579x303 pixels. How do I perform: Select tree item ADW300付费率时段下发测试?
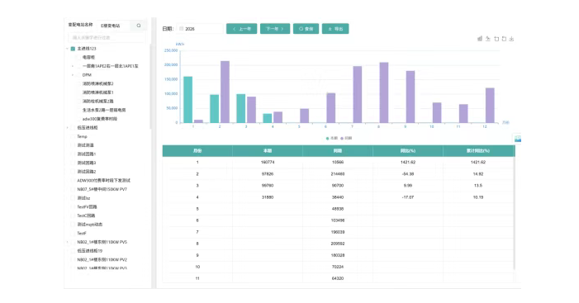(x=103, y=181)
